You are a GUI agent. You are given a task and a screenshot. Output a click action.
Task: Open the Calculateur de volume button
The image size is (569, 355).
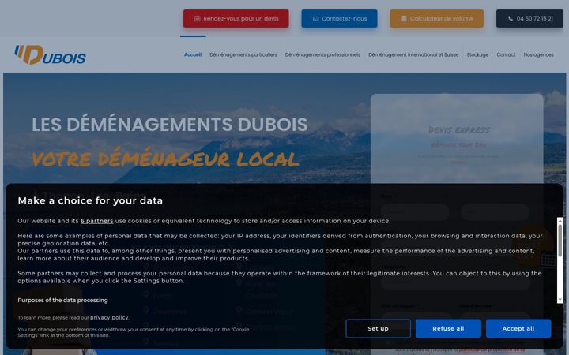pos(436,18)
